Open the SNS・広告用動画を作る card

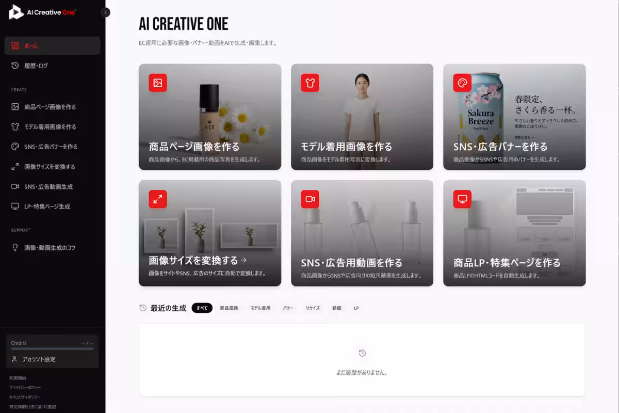(x=362, y=233)
